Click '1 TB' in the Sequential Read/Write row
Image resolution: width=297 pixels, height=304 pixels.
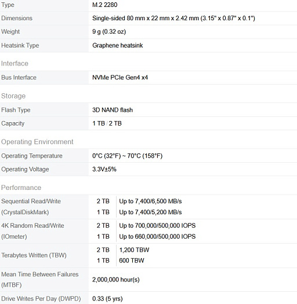[x=103, y=212]
